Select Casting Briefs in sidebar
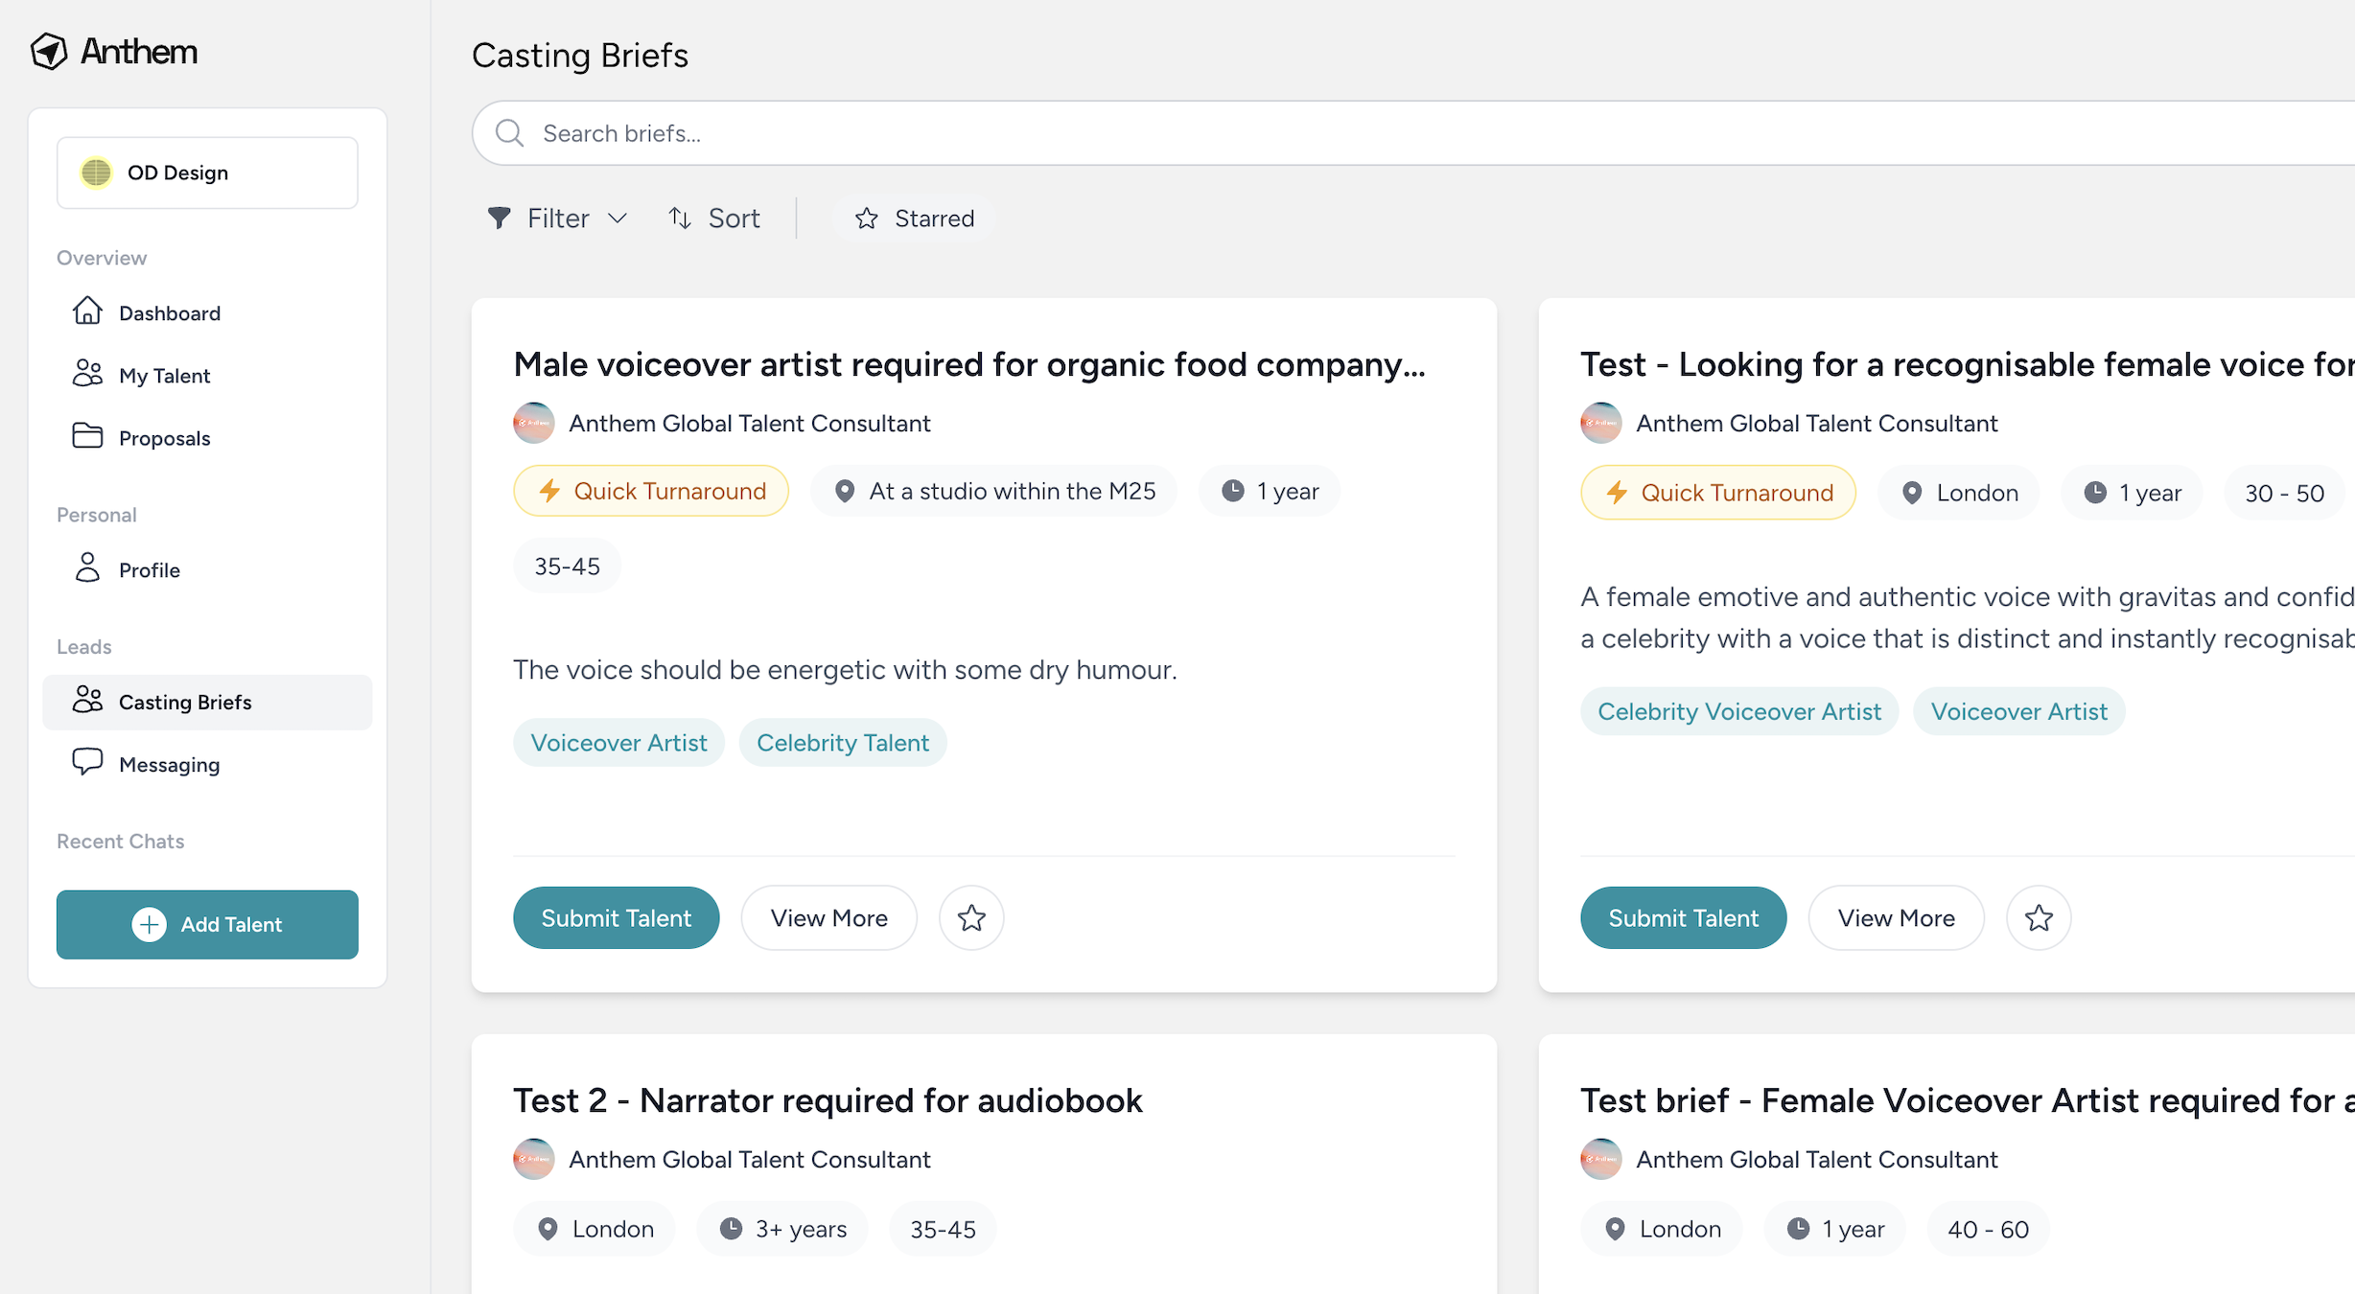Image resolution: width=2355 pixels, height=1294 pixels. pos(184,703)
